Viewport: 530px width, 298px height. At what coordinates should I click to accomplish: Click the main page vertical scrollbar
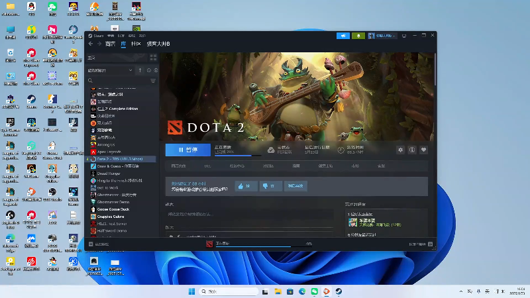pyautogui.click(x=435, y=70)
